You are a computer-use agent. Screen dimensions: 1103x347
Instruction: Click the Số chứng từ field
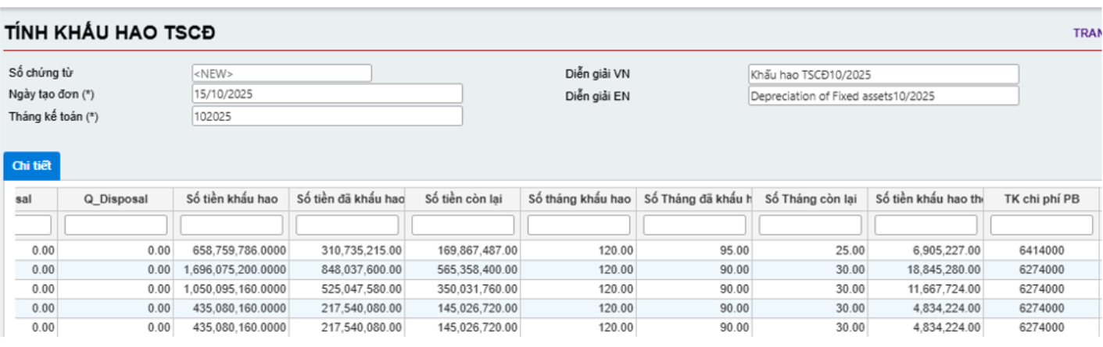pyautogui.click(x=281, y=73)
